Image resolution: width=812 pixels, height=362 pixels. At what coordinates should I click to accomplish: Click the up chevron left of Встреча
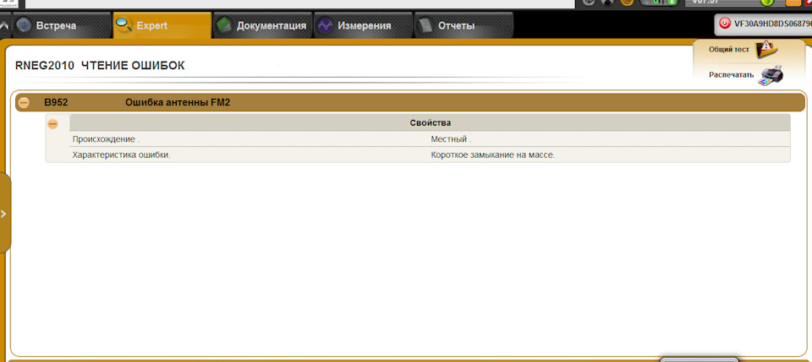tap(5, 25)
